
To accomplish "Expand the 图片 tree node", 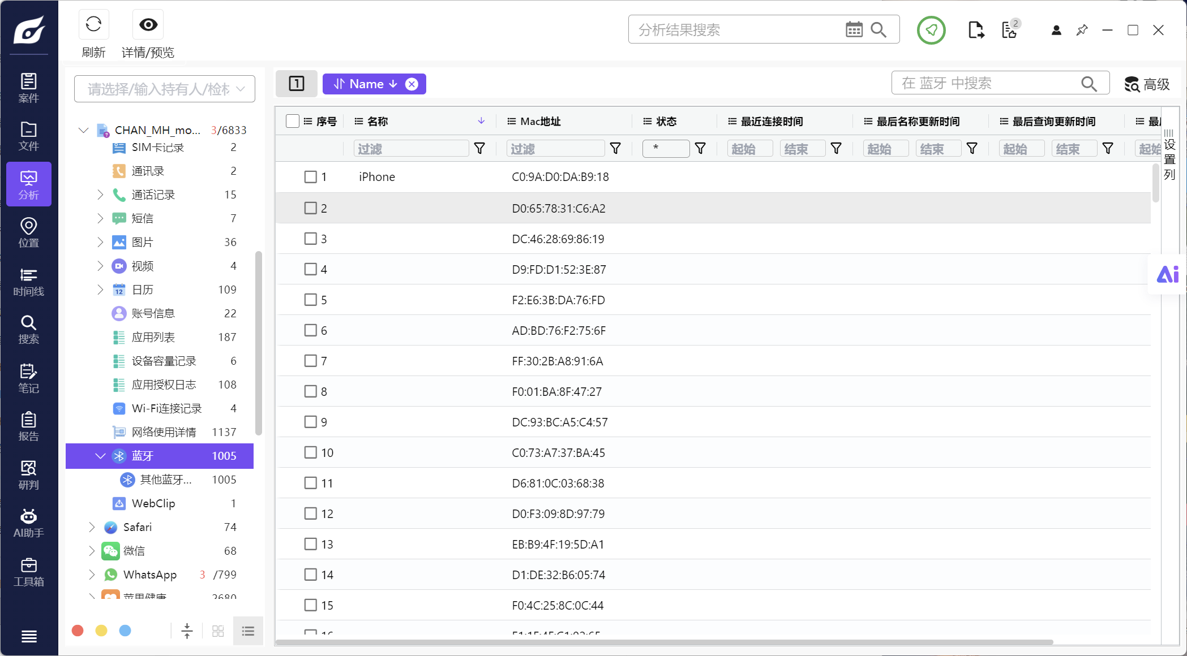I will tap(100, 242).
